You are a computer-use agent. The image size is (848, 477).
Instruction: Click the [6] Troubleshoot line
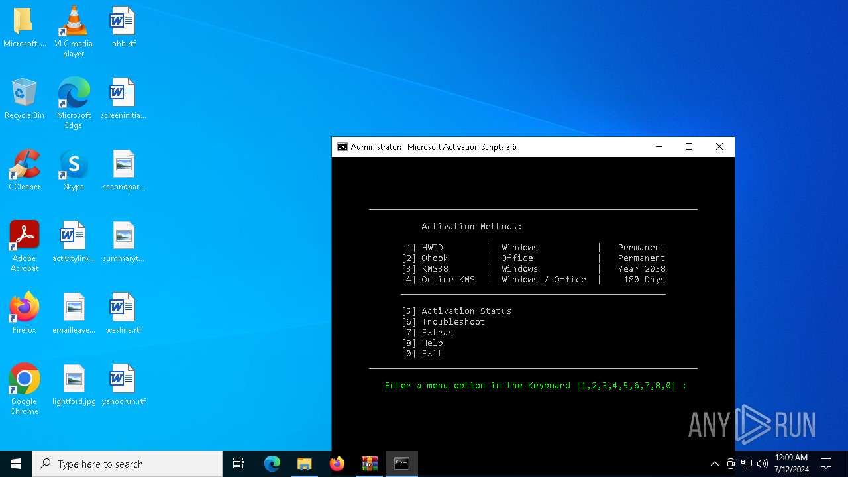[x=443, y=322]
